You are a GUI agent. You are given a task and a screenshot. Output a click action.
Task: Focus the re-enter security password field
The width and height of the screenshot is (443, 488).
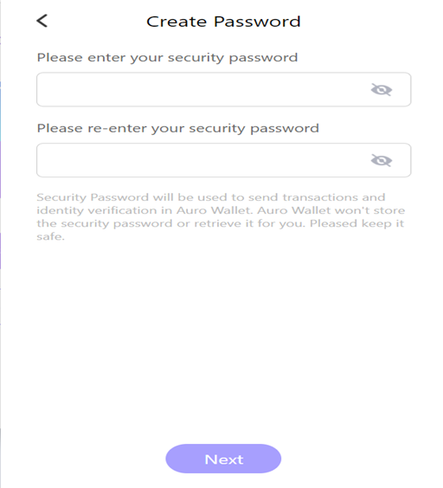pos(223,160)
